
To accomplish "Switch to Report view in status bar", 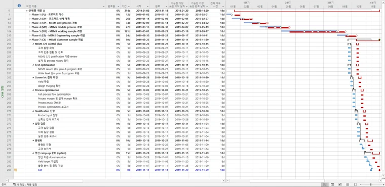I will point(355,184).
